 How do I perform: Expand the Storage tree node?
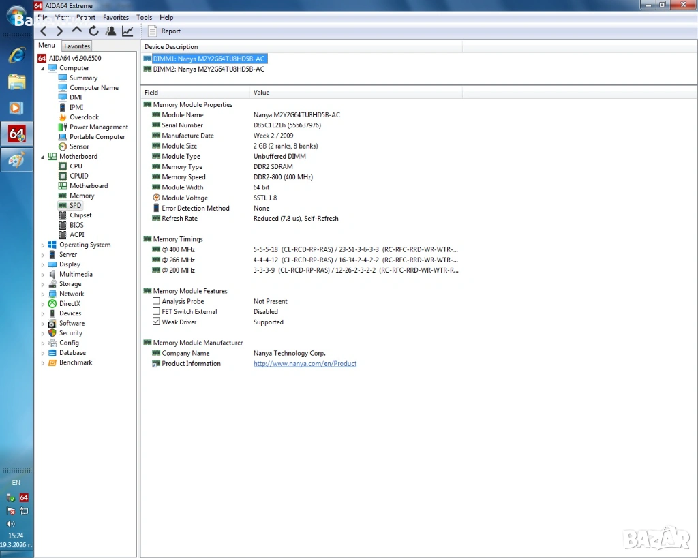pyautogui.click(x=43, y=284)
